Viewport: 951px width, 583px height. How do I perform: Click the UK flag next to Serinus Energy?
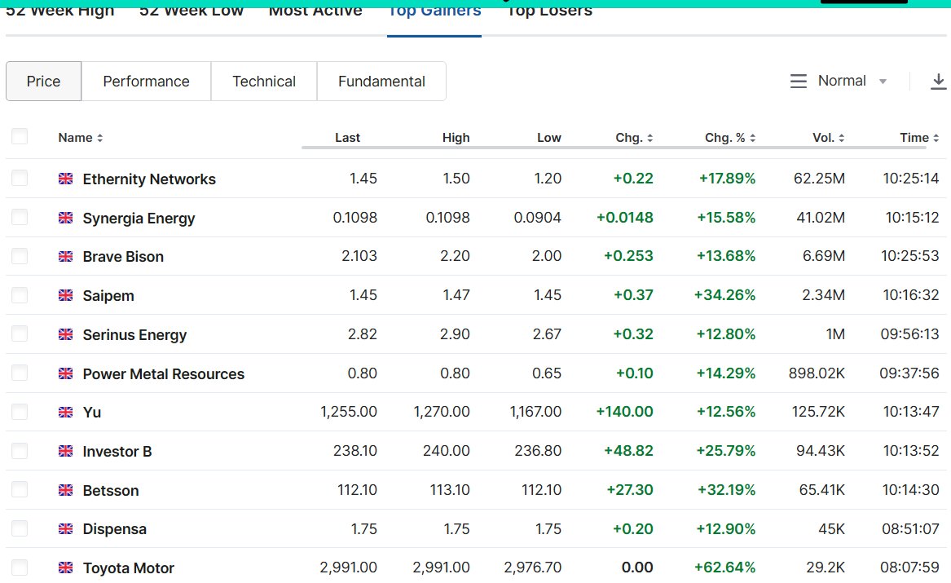pos(65,334)
